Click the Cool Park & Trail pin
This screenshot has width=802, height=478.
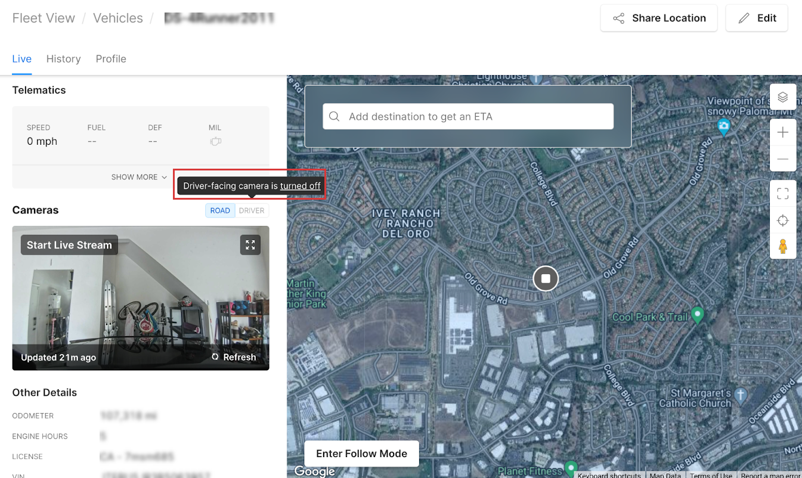(x=697, y=315)
